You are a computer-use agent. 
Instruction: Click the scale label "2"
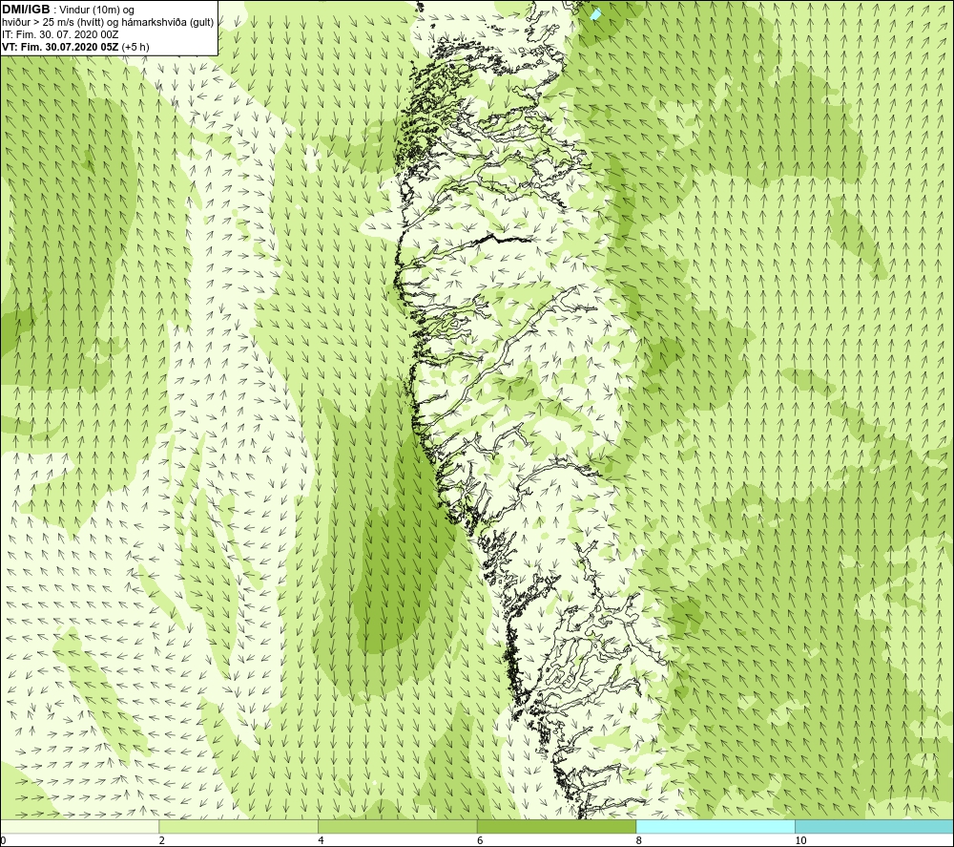point(162,840)
